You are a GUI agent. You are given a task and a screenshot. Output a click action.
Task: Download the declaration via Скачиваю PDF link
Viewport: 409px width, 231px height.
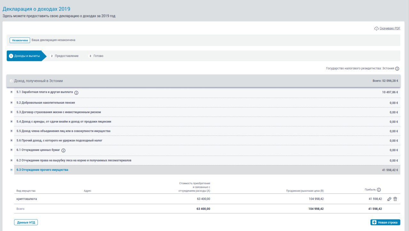390,28
